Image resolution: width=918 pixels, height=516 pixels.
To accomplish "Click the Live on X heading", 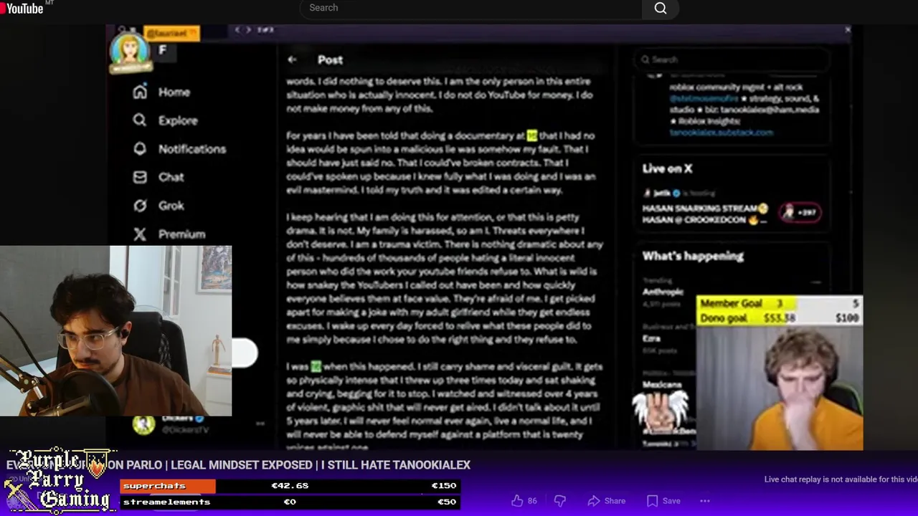I will 667,168.
